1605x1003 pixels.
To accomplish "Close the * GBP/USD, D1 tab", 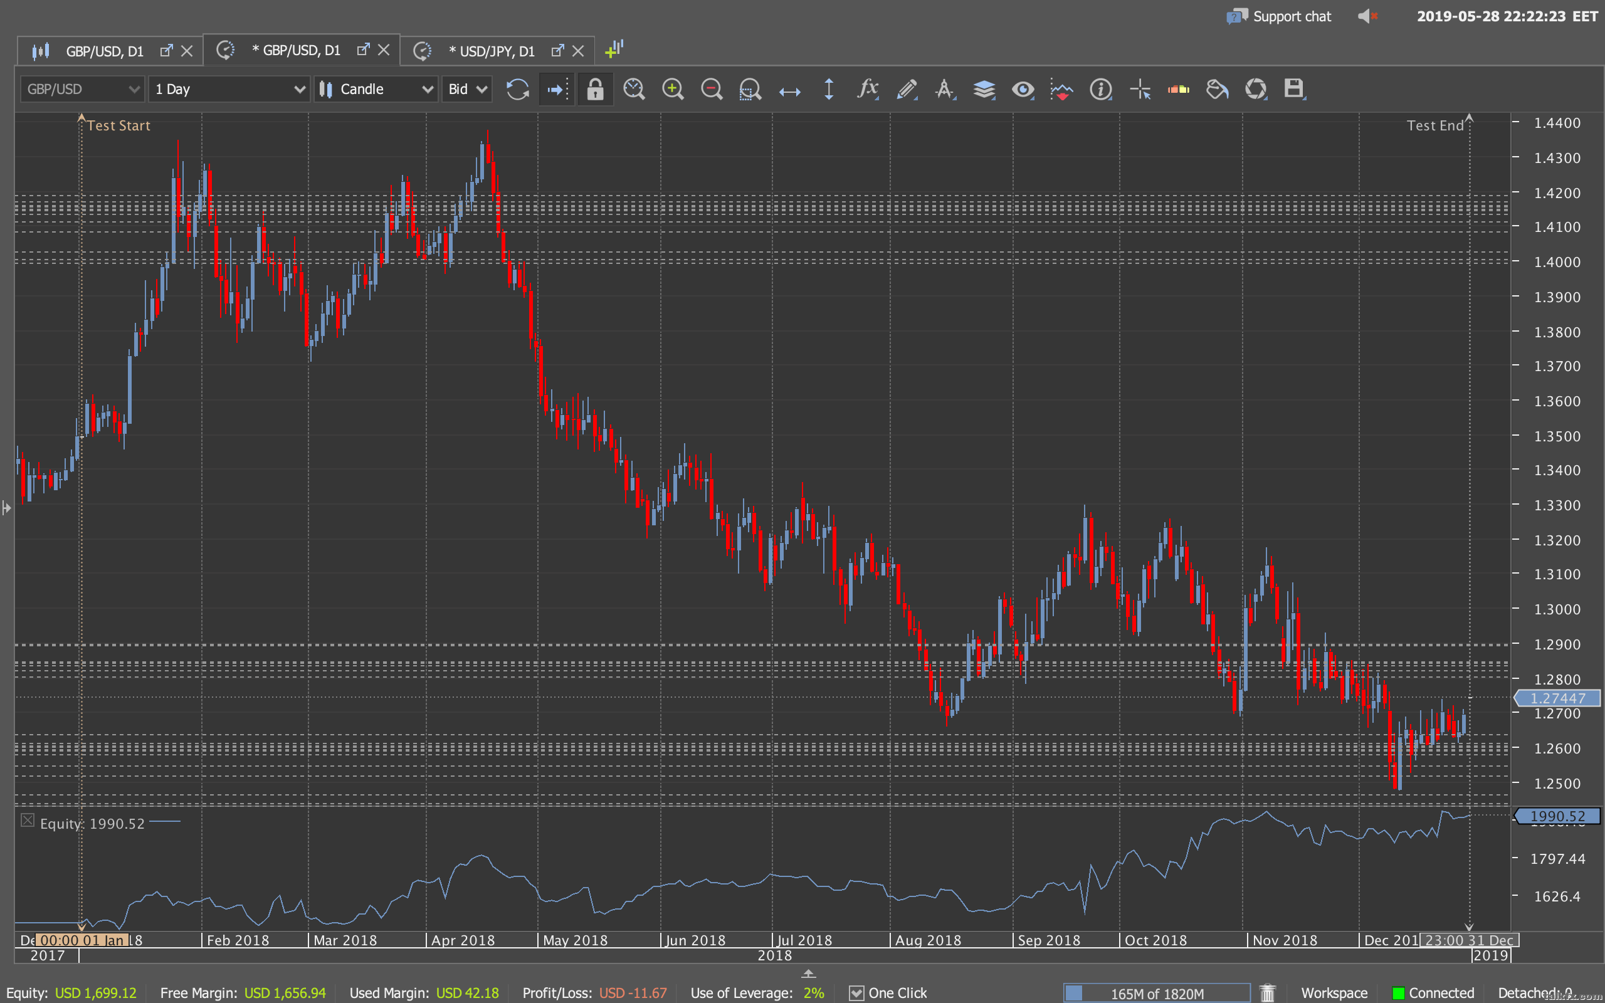I will (383, 50).
